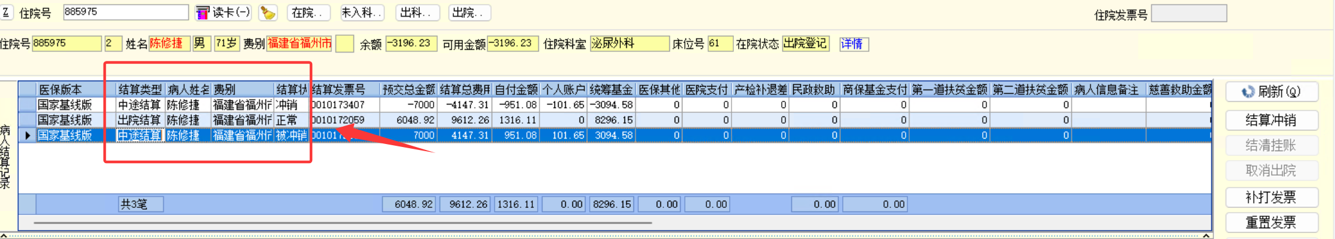Click the 在院状态 field 出院登记

(x=805, y=44)
